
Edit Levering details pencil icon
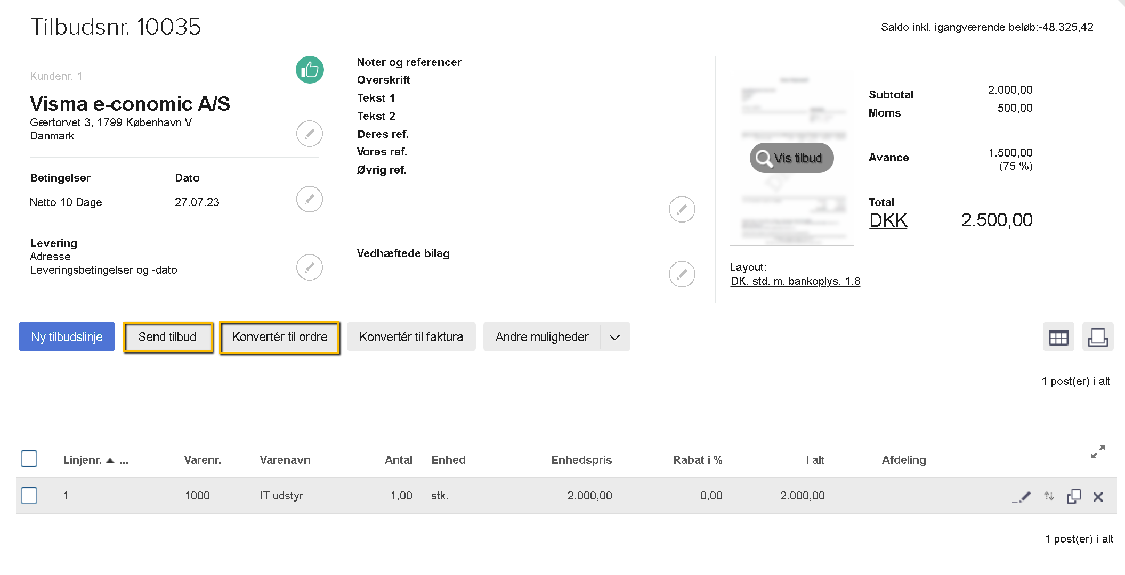[x=310, y=267]
